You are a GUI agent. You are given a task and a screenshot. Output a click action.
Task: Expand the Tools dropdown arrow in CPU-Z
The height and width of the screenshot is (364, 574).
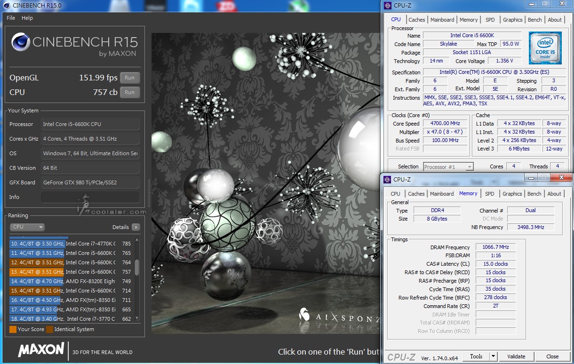(x=493, y=356)
